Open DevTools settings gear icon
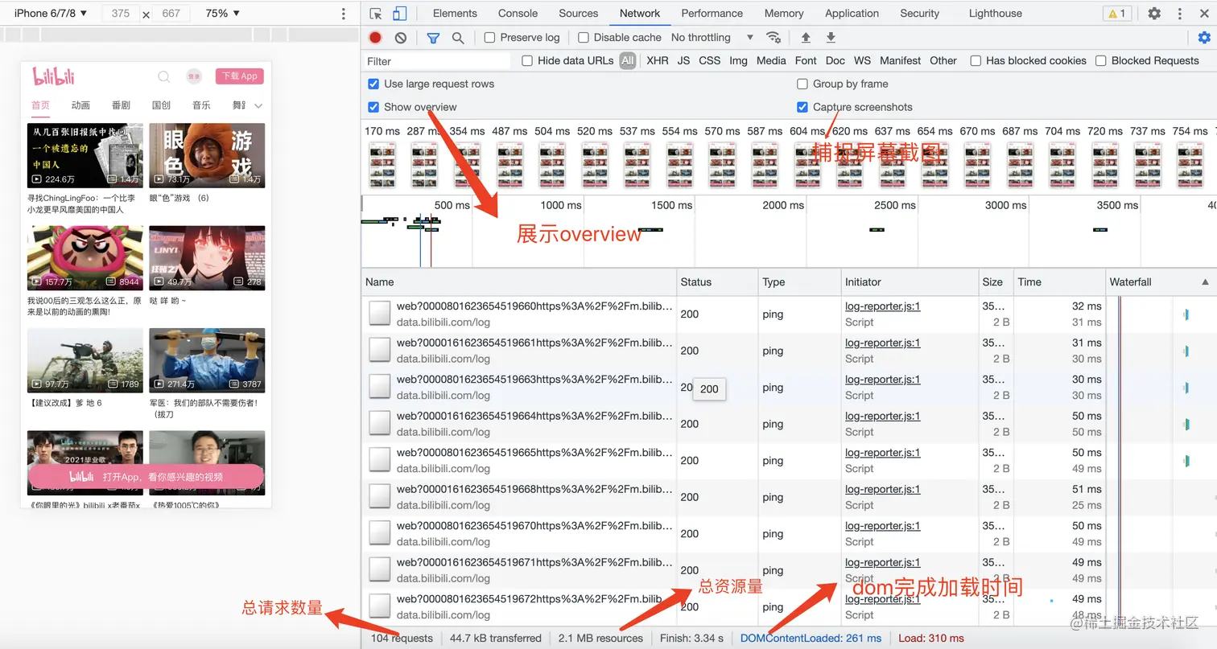The height and width of the screenshot is (649, 1217). pos(1154,14)
